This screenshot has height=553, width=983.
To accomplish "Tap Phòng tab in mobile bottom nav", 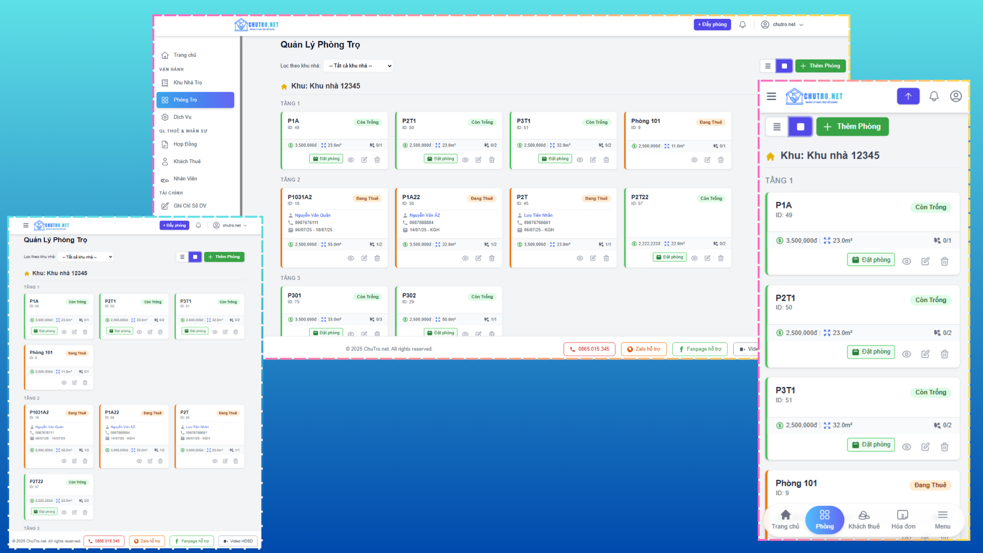I will coord(825,519).
